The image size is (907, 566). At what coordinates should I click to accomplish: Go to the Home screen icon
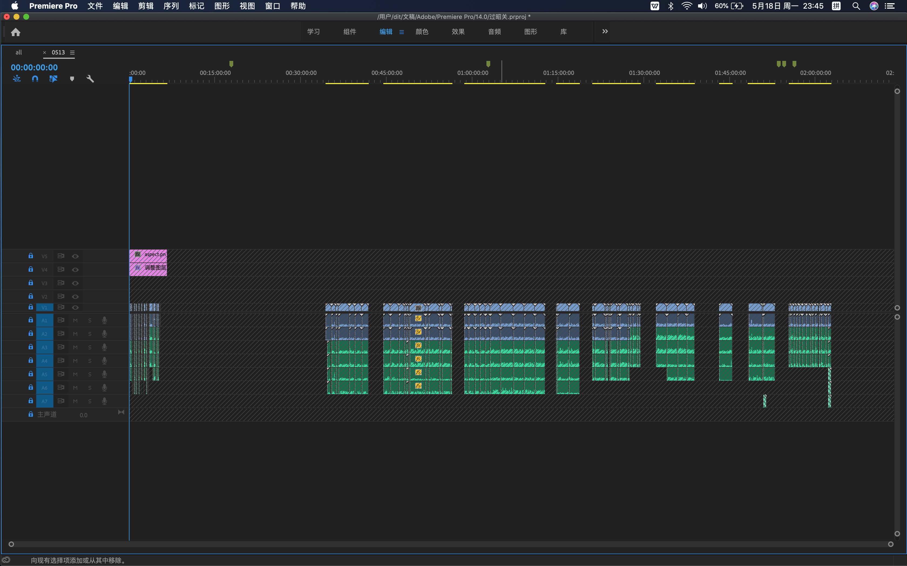[15, 32]
